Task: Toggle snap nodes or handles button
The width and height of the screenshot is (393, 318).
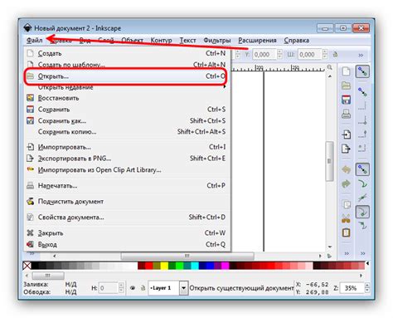Action: click(362, 169)
